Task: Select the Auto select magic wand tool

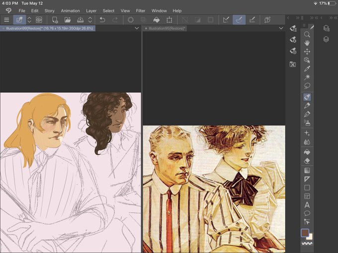Action: click(x=307, y=77)
